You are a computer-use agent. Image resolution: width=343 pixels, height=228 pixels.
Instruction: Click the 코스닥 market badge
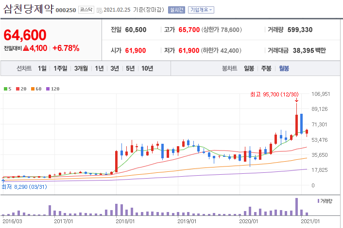(x=86, y=10)
